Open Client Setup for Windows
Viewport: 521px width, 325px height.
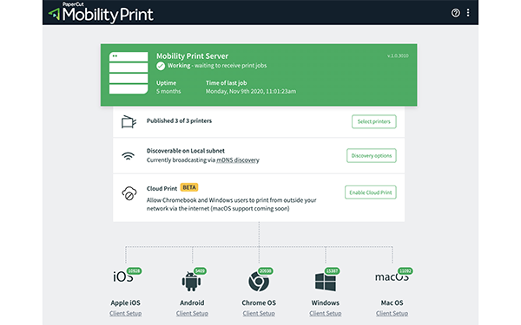(x=326, y=313)
